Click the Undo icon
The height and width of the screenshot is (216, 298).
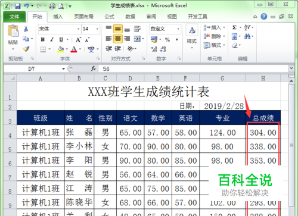27,6
